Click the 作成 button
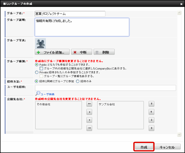This screenshot has height=153, width=185. click(x=144, y=147)
